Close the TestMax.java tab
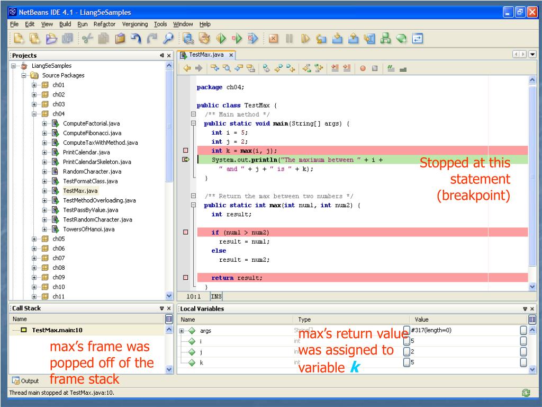Screen dimensions: 542x407 pos(231,55)
